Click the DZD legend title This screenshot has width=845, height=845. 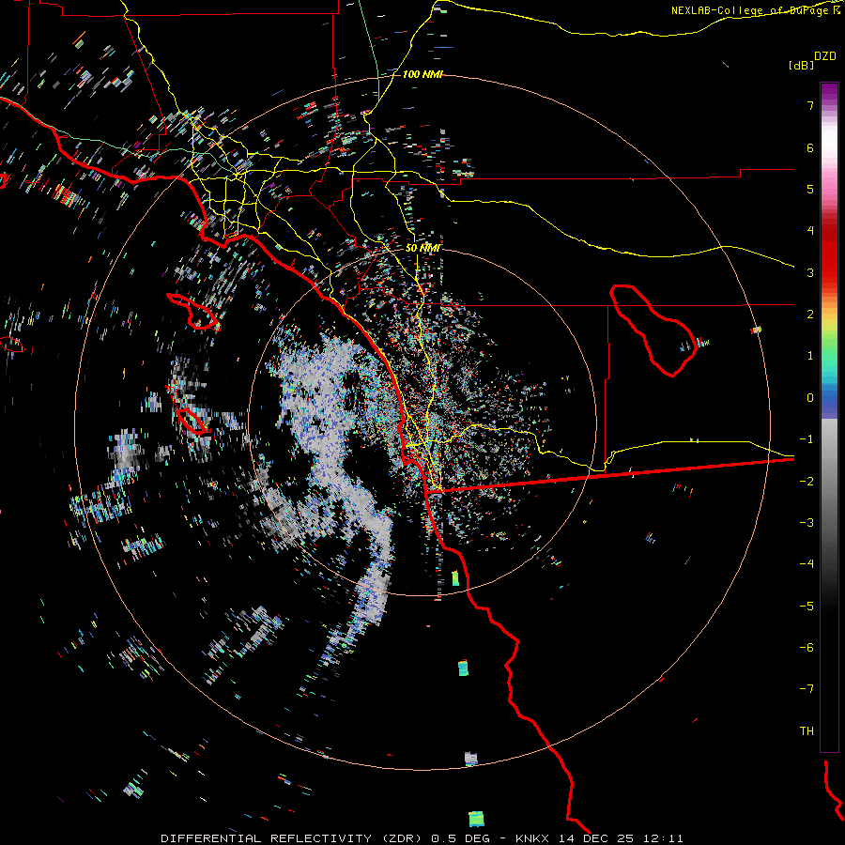825,56
